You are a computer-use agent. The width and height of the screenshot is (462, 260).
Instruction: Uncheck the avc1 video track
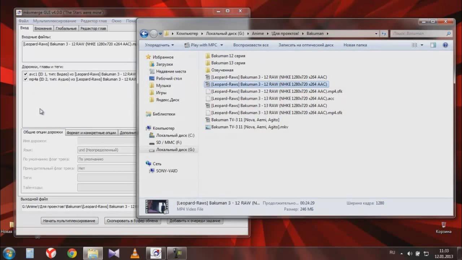pyautogui.click(x=25, y=74)
